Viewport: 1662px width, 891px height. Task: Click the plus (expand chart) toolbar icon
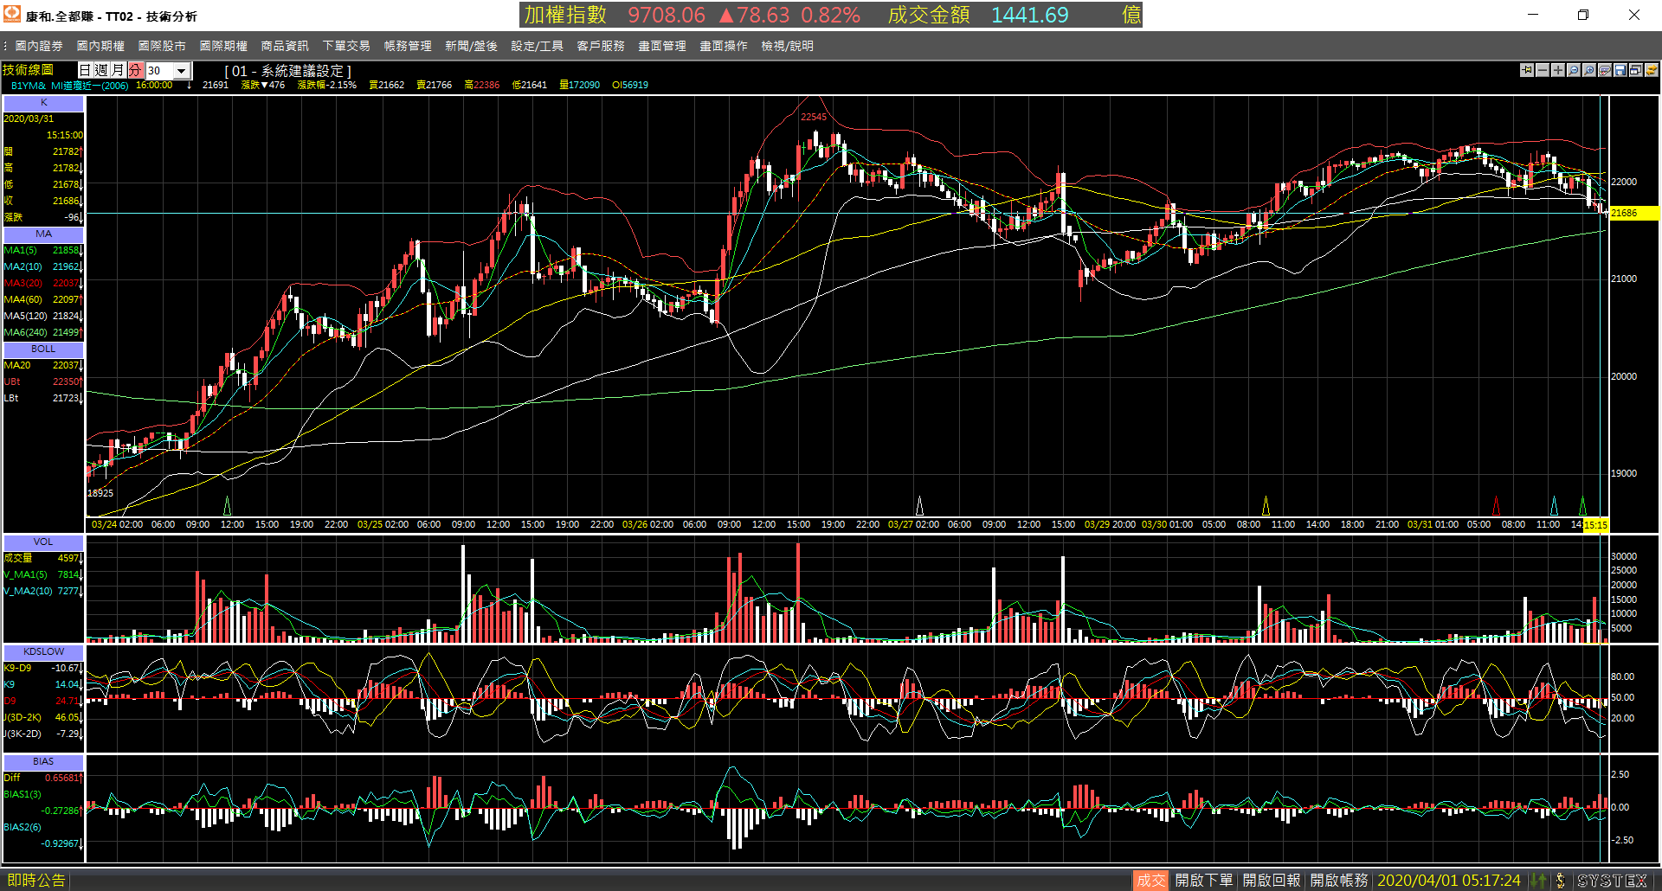point(1558,70)
